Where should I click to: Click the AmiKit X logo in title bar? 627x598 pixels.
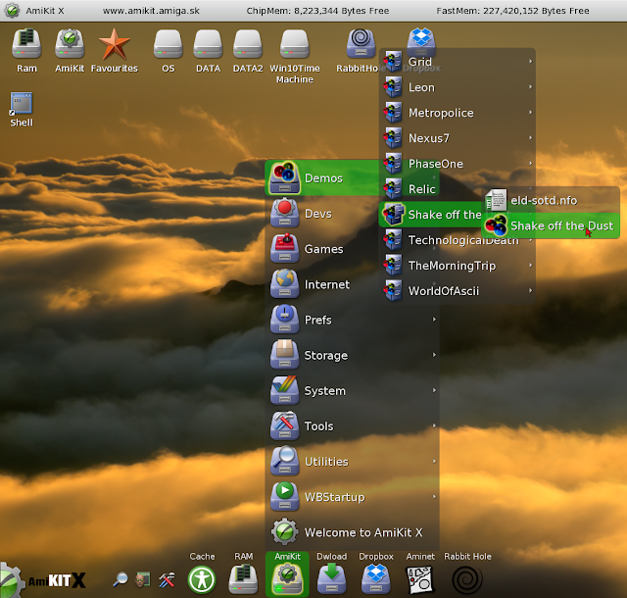(x=12, y=11)
